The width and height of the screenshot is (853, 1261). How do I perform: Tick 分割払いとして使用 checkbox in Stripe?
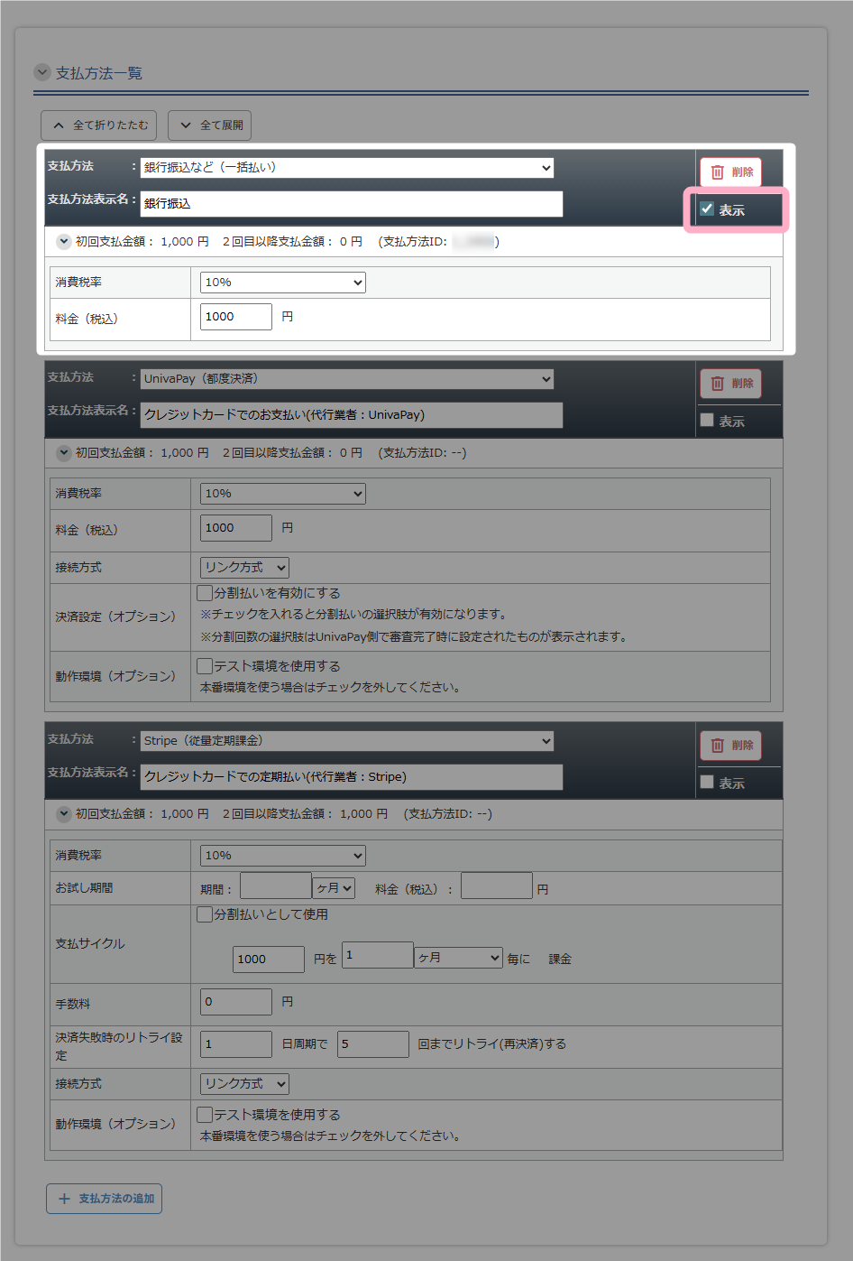pyautogui.click(x=206, y=914)
